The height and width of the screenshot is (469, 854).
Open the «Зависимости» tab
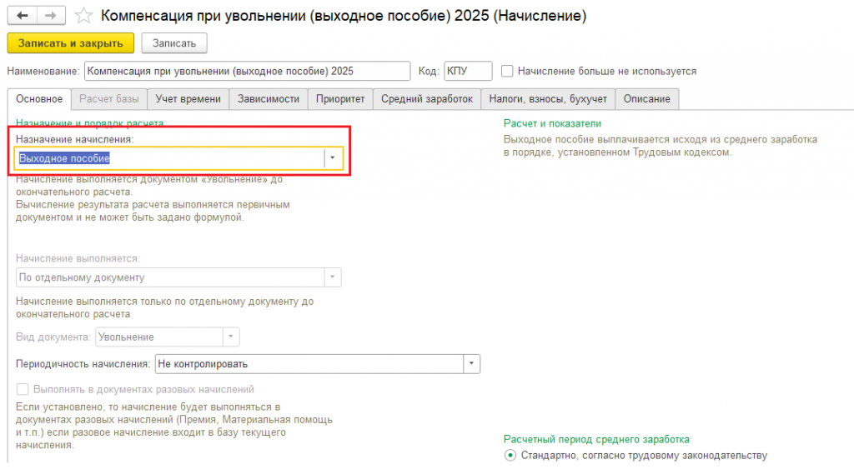pos(268,99)
